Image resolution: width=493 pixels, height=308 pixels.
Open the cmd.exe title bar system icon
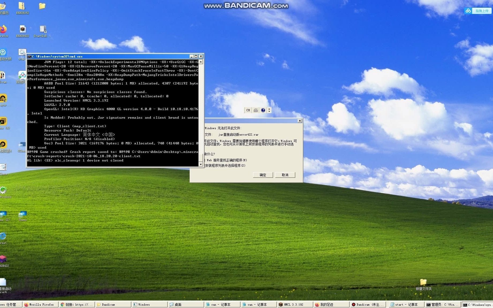click(29, 56)
